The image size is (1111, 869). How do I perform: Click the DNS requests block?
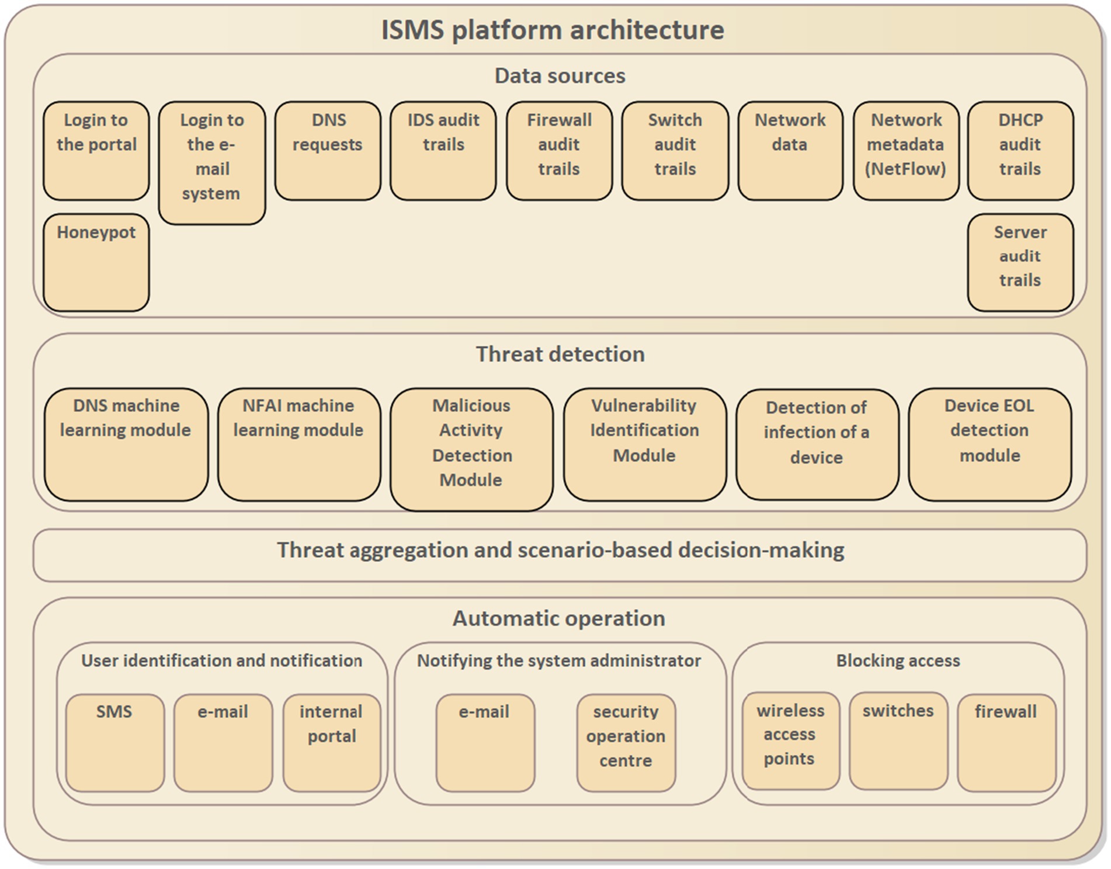328,151
